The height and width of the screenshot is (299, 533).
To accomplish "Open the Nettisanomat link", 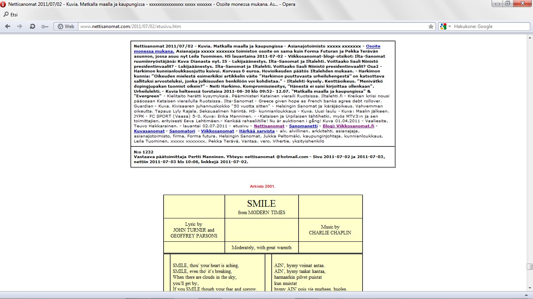I will [268, 126].
